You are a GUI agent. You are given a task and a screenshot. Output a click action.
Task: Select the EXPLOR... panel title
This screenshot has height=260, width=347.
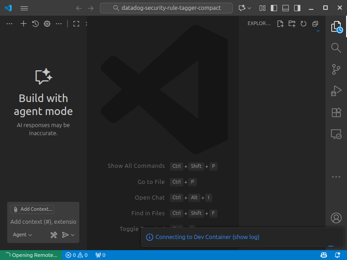click(259, 23)
